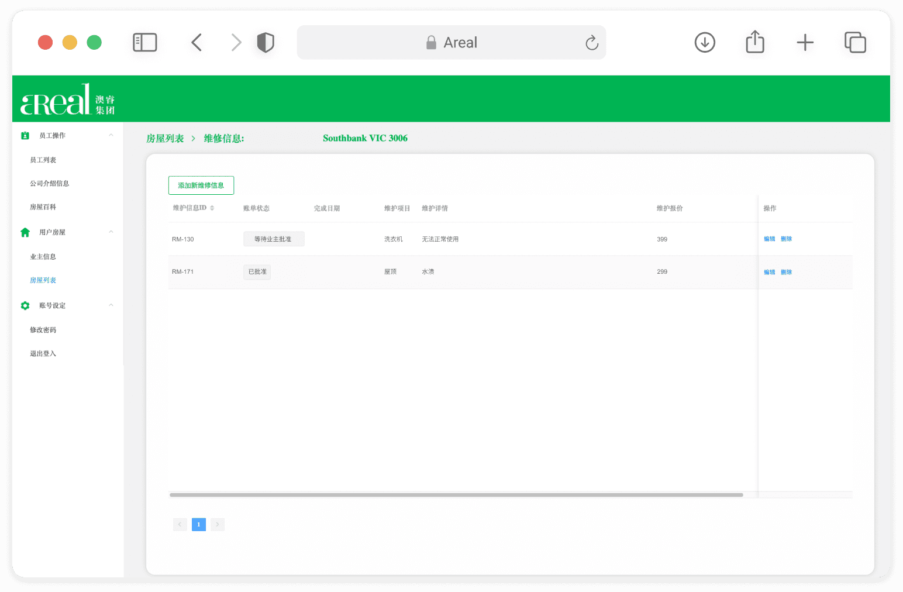Click the 399 quote value

pyautogui.click(x=662, y=239)
